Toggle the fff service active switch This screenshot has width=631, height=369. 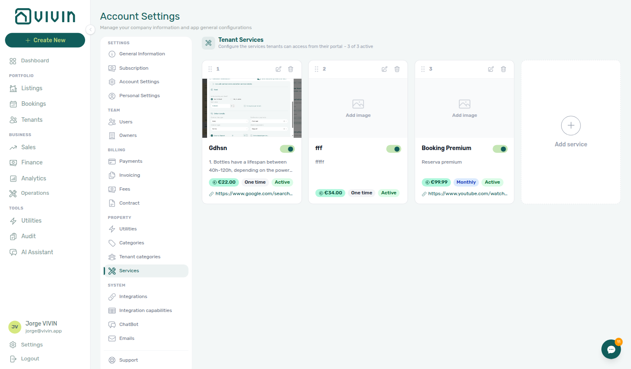point(394,149)
